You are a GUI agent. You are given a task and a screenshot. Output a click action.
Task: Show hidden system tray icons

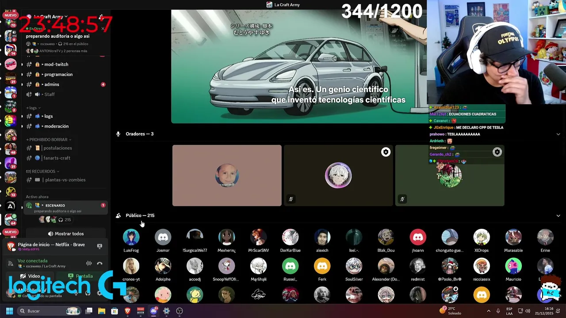(488, 311)
